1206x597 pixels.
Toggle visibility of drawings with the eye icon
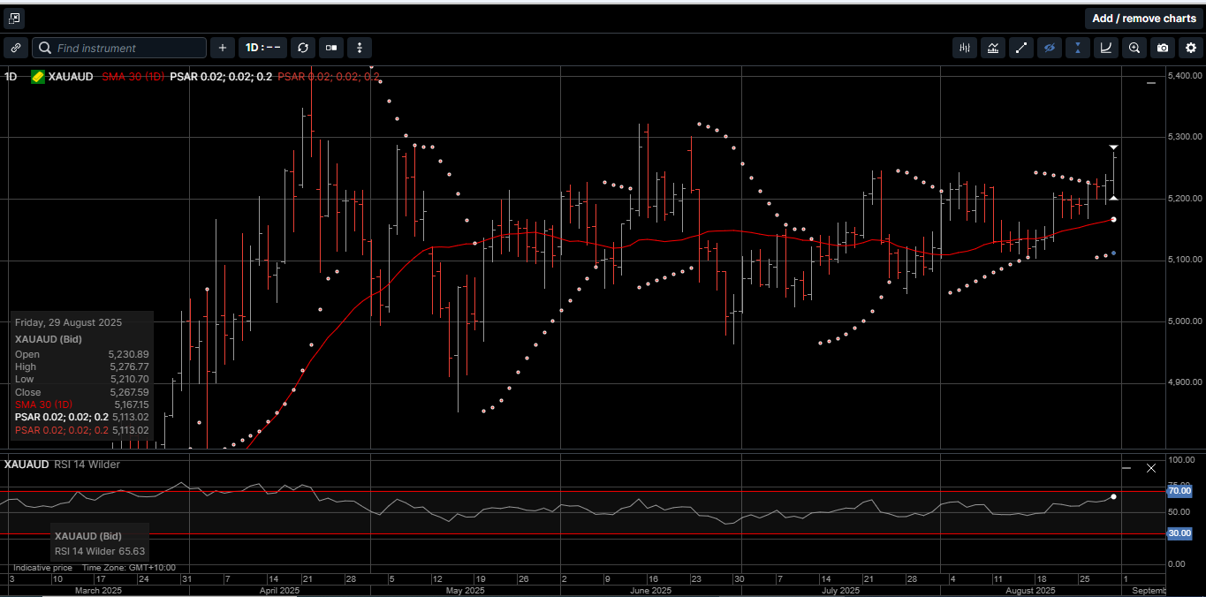pos(1050,48)
